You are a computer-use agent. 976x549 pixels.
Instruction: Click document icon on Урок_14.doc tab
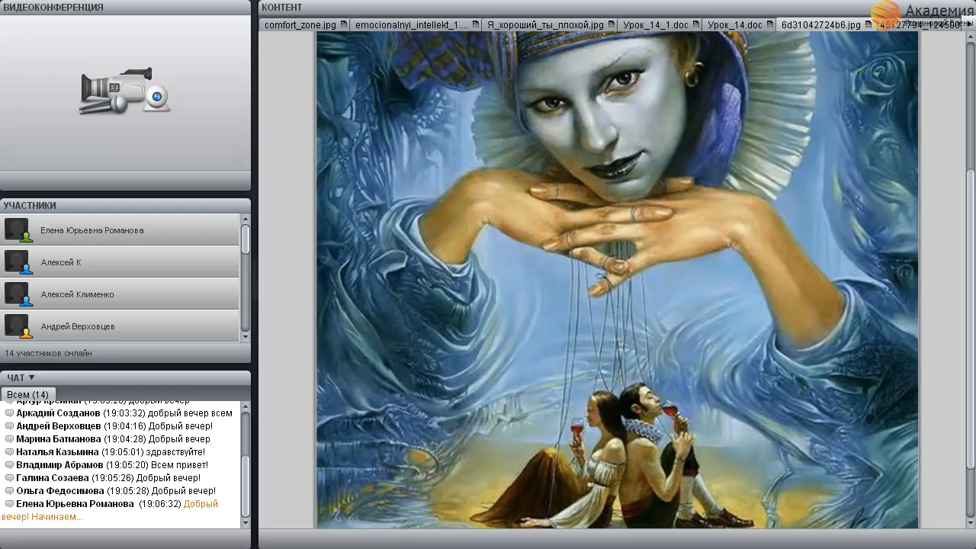[770, 25]
